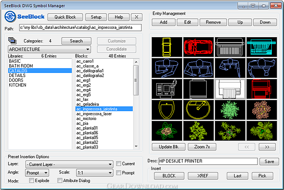Image resolution: width=284 pixels, height=190 pixels.
Task: Select the light green plant thumbnail
Action: pyautogui.click(x=230, y=110)
